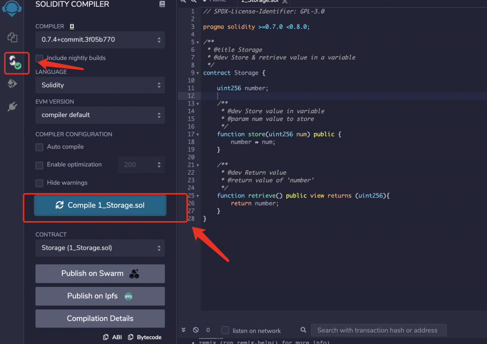Image resolution: width=487 pixels, height=344 pixels.
Task: Click the add custom compiler plus icon
Action: coord(72,27)
